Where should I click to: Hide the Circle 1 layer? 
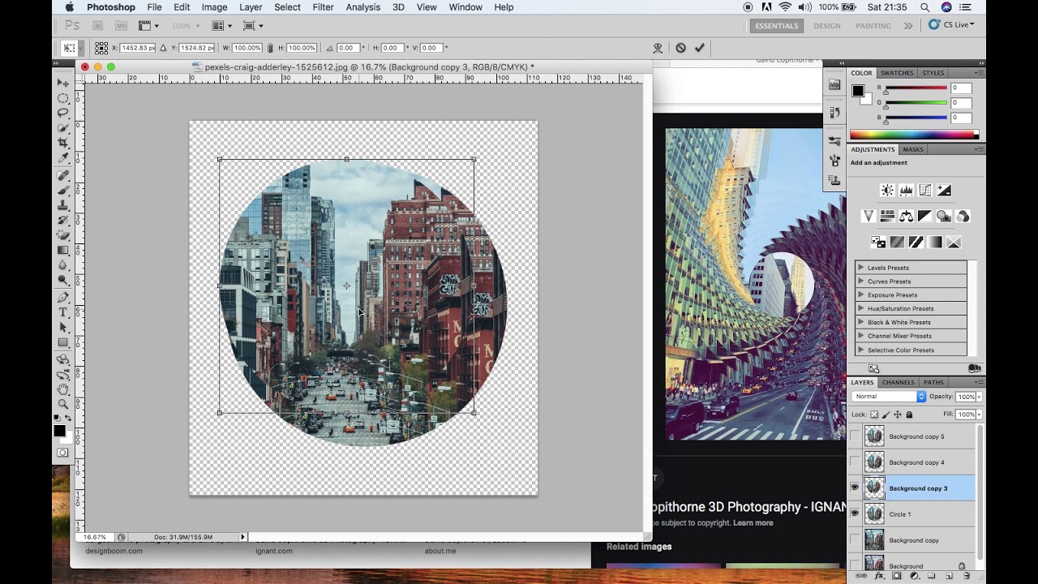854,514
